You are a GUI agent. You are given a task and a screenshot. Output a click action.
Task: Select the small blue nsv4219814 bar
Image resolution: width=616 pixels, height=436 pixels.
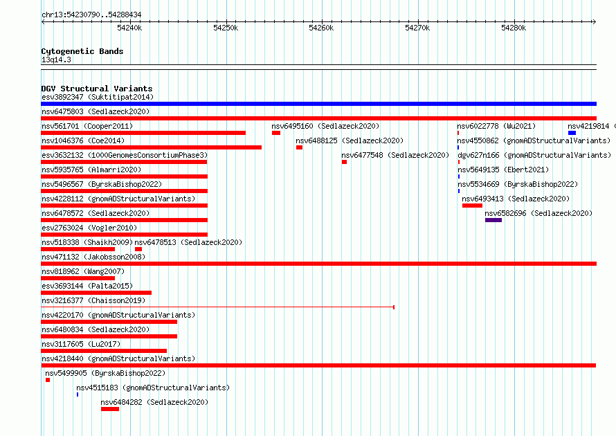pos(572,133)
